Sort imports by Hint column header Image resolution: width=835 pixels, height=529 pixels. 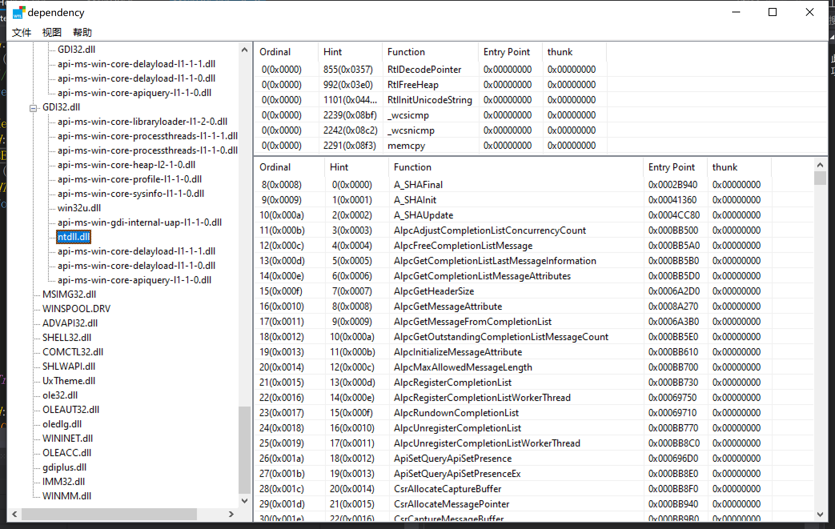(x=332, y=52)
